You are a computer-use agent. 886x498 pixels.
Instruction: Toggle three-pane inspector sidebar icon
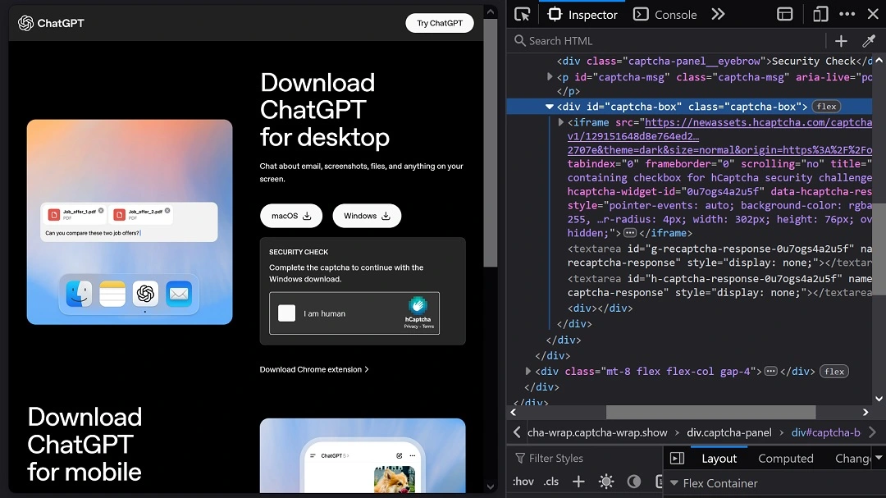pyautogui.click(x=677, y=458)
